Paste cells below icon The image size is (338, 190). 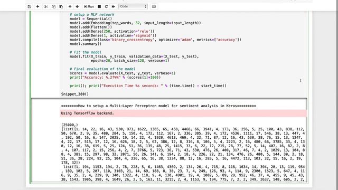click(61, 7)
